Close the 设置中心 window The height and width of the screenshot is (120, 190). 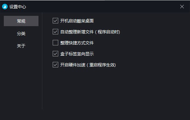tap(182, 7)
